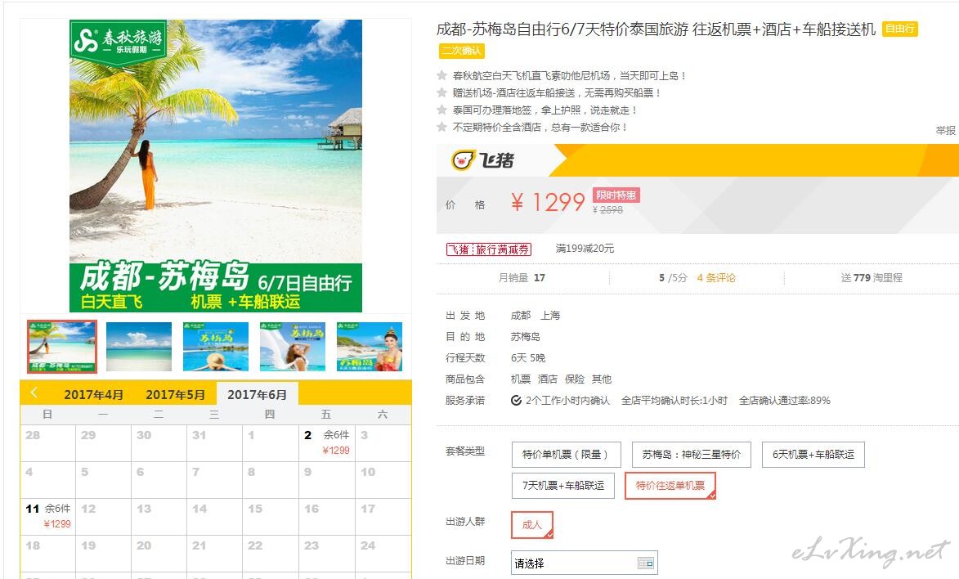
Task: Switch calendar to 2017年4月 tab
Action: [93, 395]
